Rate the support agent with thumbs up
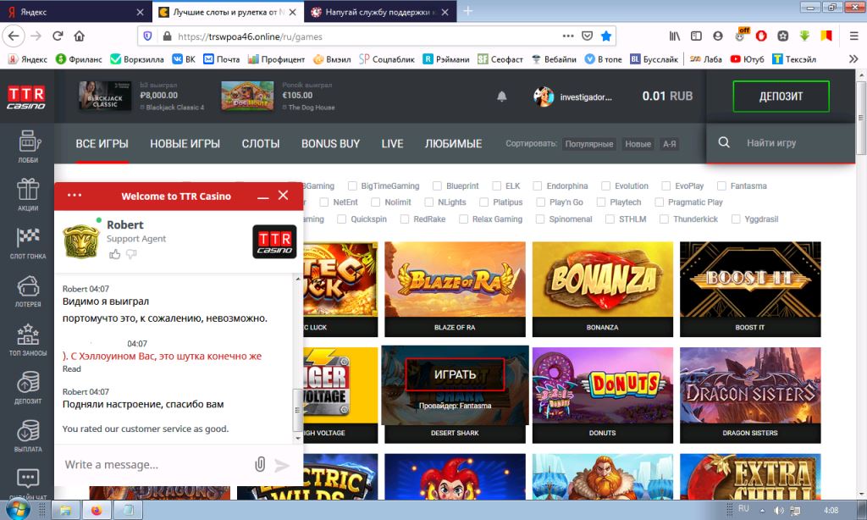Viewport: 867px width, 520px height. [114, 254]
